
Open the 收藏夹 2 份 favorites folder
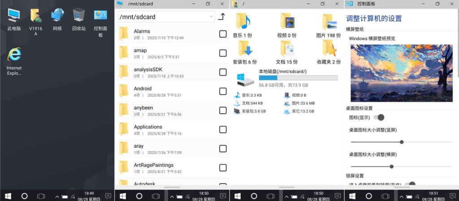[329, 48]
